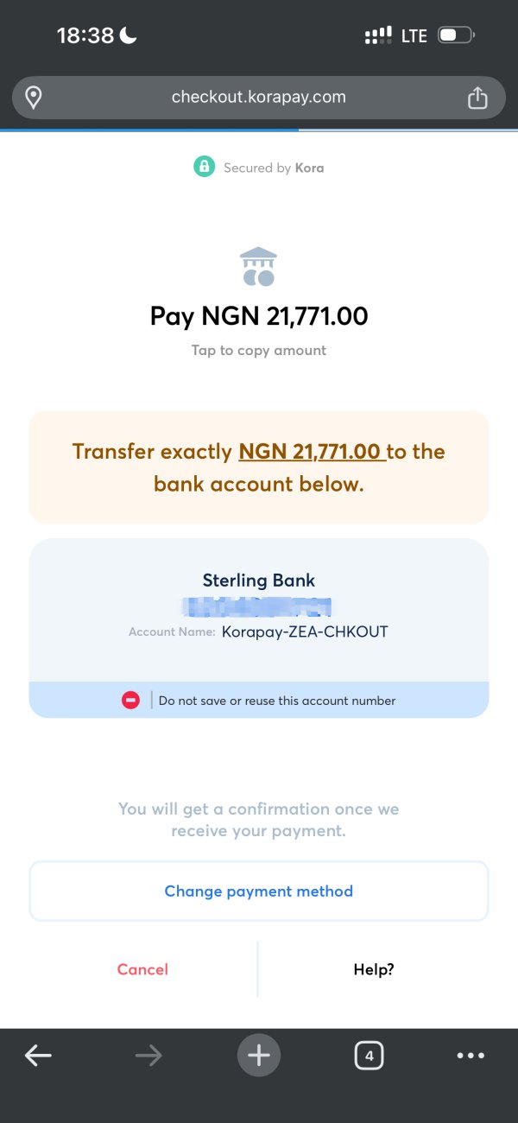Open the Help? option
The image size is (518, 1123).
[x=374, y=969]
